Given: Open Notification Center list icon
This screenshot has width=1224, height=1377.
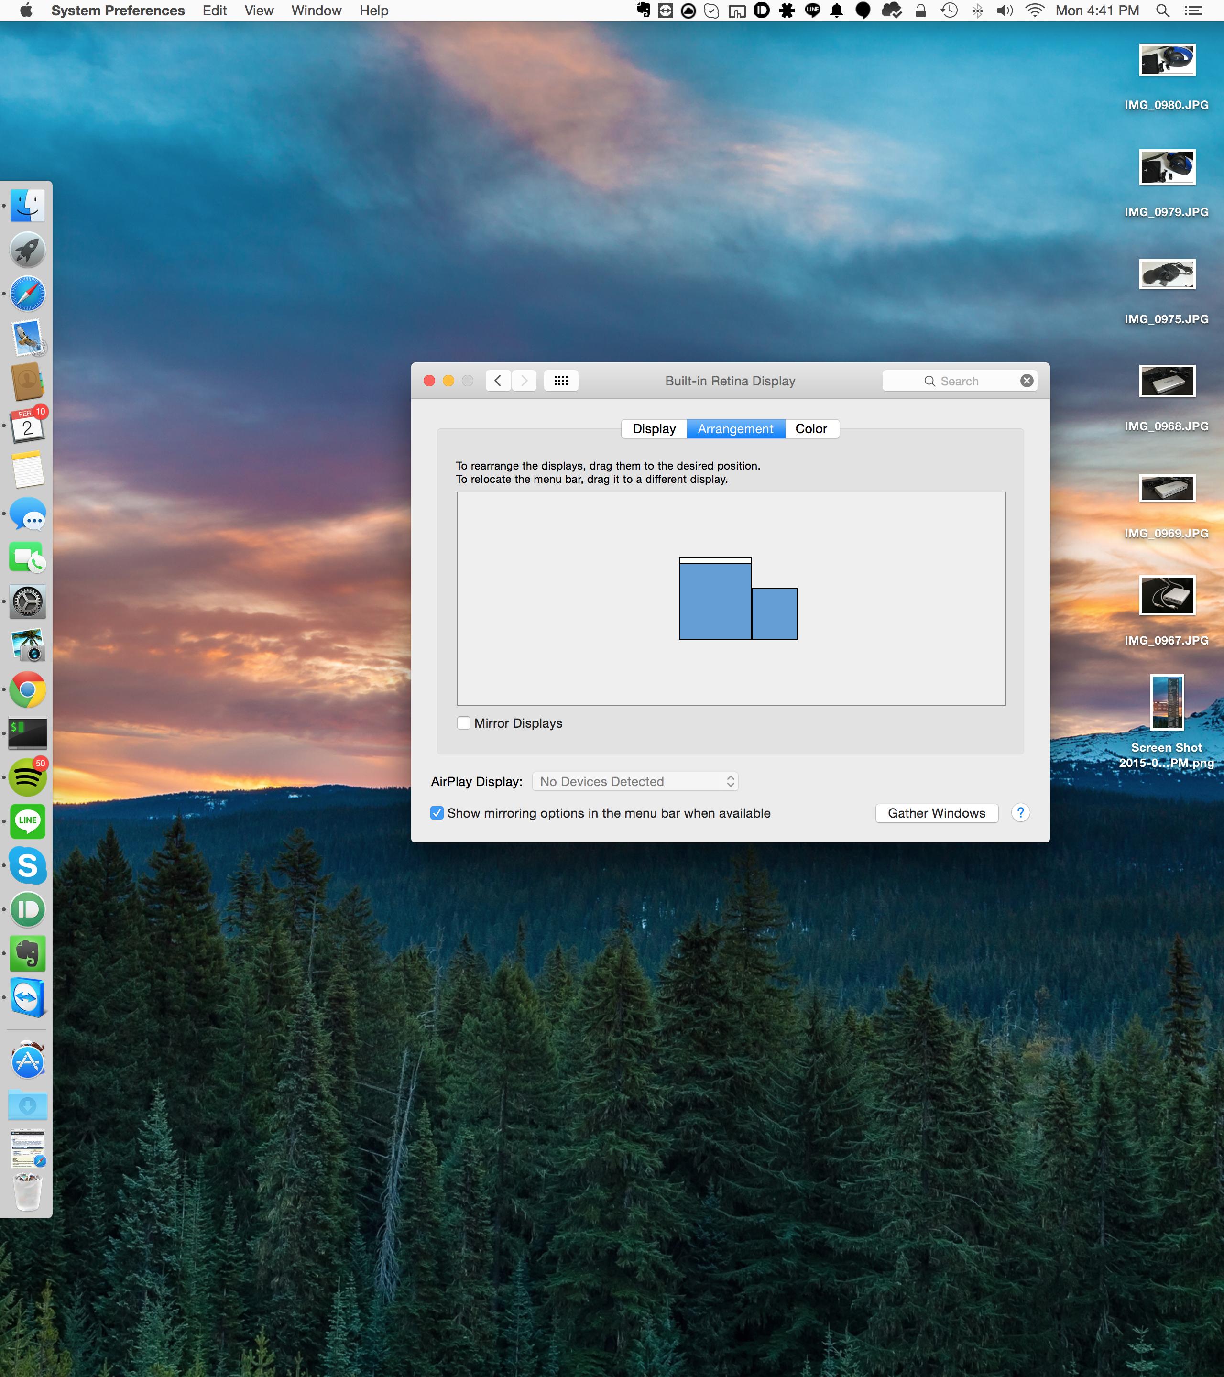Looking at the screenshot, I should coord(1193,11).
